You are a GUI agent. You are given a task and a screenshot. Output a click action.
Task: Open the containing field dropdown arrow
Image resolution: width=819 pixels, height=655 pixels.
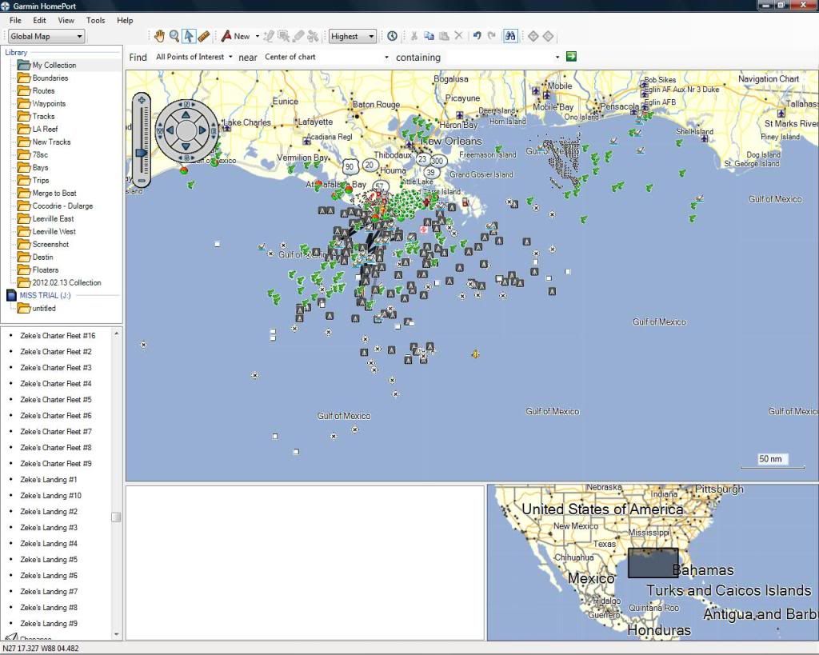tap(557, 57)
